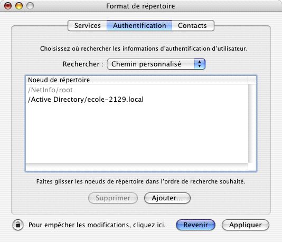Viewport: 282px width, 242px height.
Task: Click the Supprimer button
Action: point(113,198)
